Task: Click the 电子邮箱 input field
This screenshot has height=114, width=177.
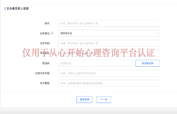Action: click(109, 83)
